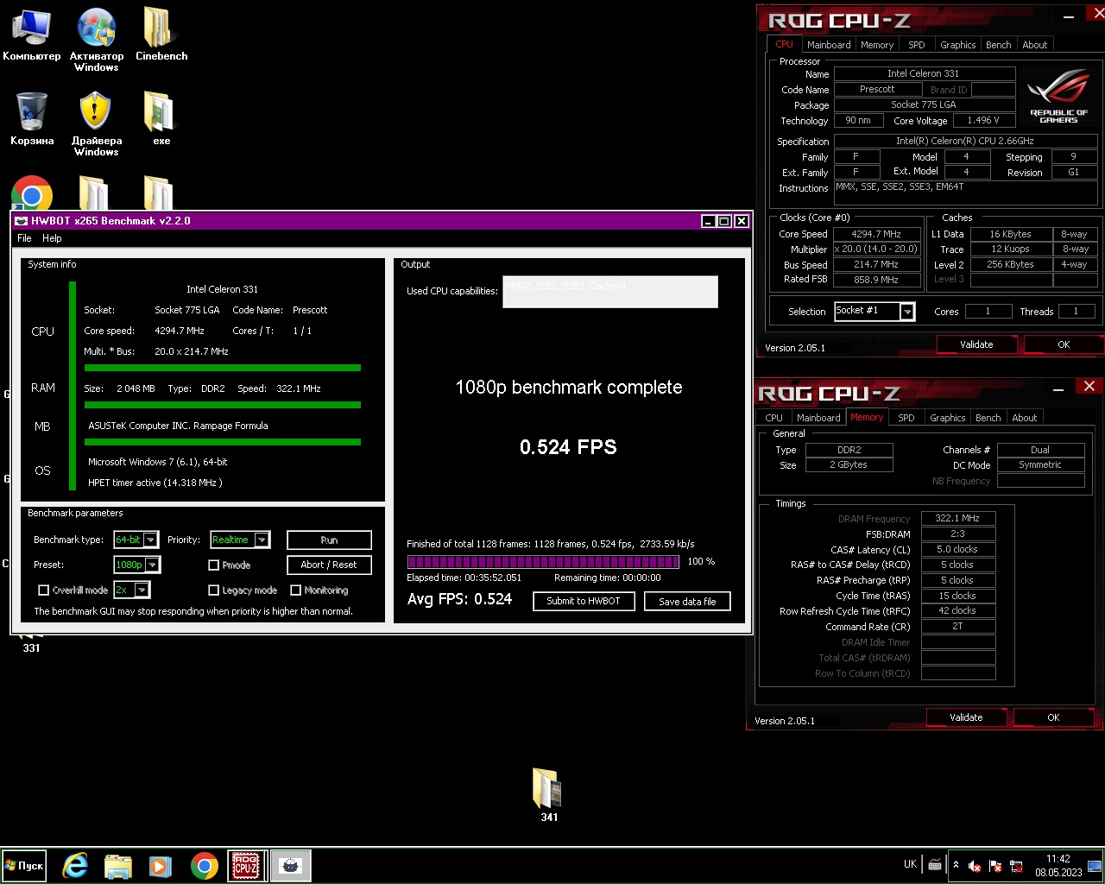
Task: Switch to HWBOT x265 taskbar item
Action: pyautogui.click(x=290, y=865)
